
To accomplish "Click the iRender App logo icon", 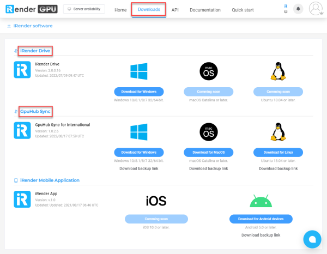I will (22, 198).
